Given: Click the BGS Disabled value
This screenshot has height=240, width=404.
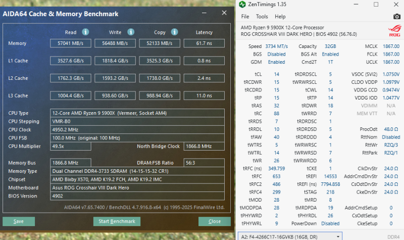Looking at the screenshot, I should click(276, 54).
